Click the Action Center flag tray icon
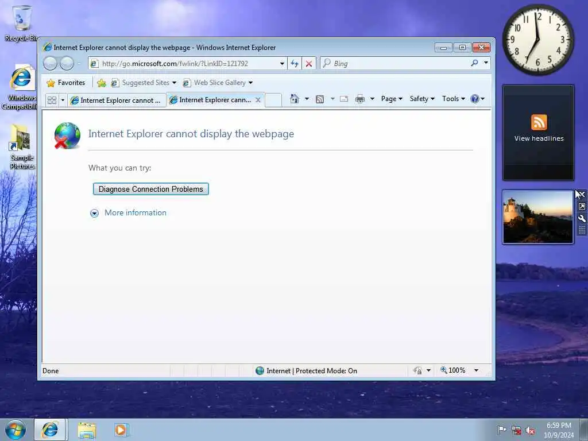 [x=502, y=430]
